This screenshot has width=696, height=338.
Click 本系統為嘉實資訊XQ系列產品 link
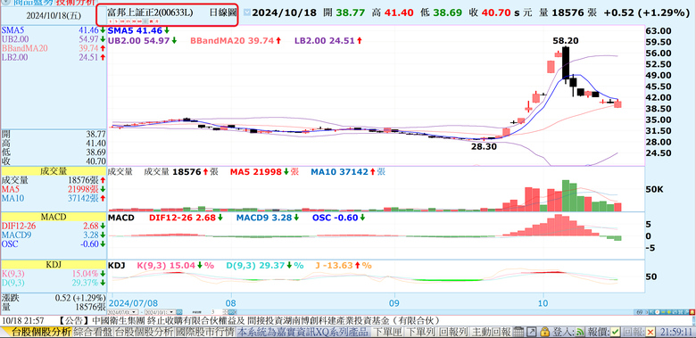tap(303, 333)
